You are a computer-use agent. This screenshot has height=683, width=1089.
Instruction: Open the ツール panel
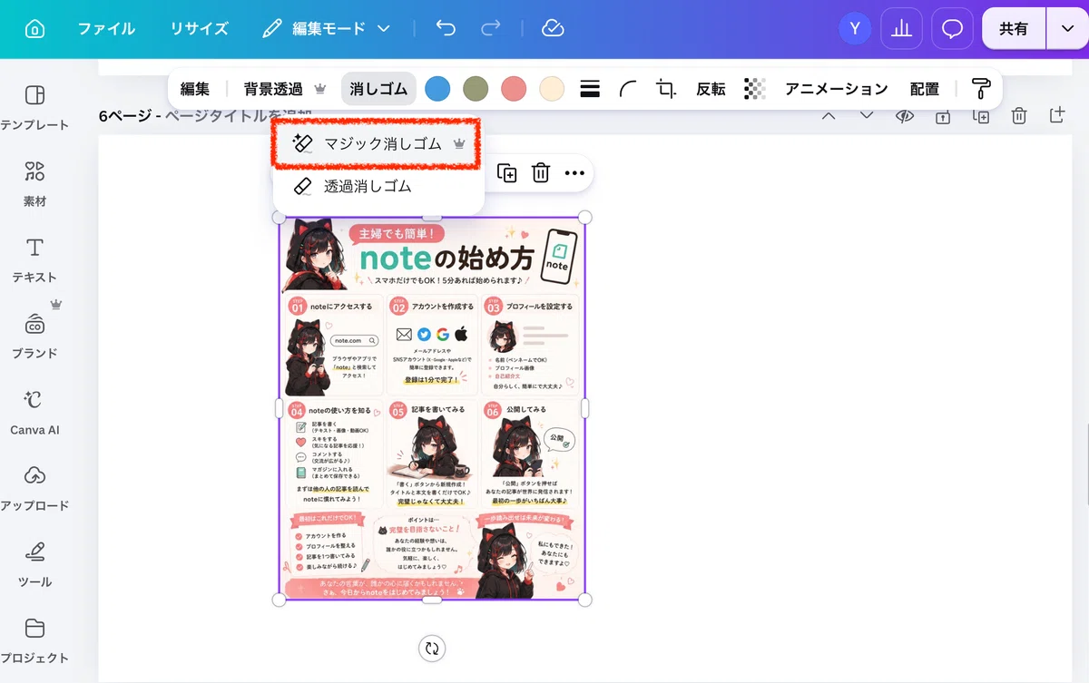click(x=34, y=564)
